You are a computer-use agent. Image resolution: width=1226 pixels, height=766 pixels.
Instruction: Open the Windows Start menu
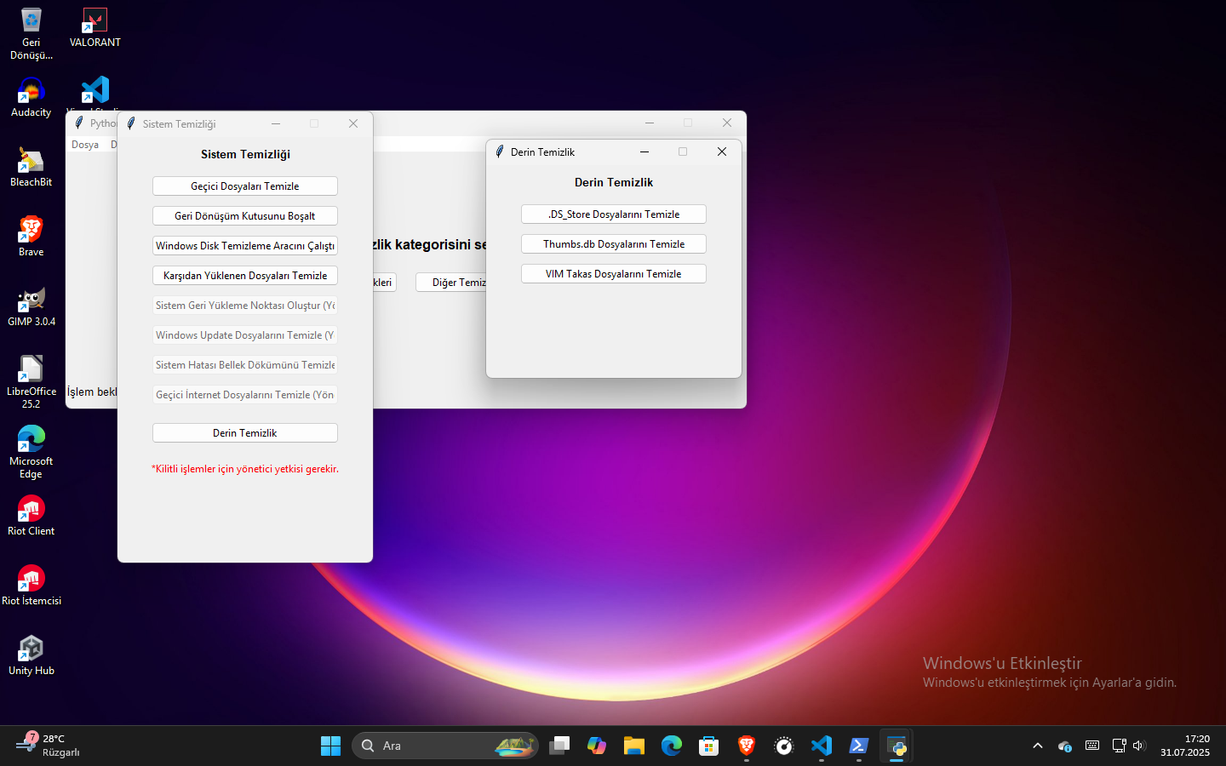[330, 746]
